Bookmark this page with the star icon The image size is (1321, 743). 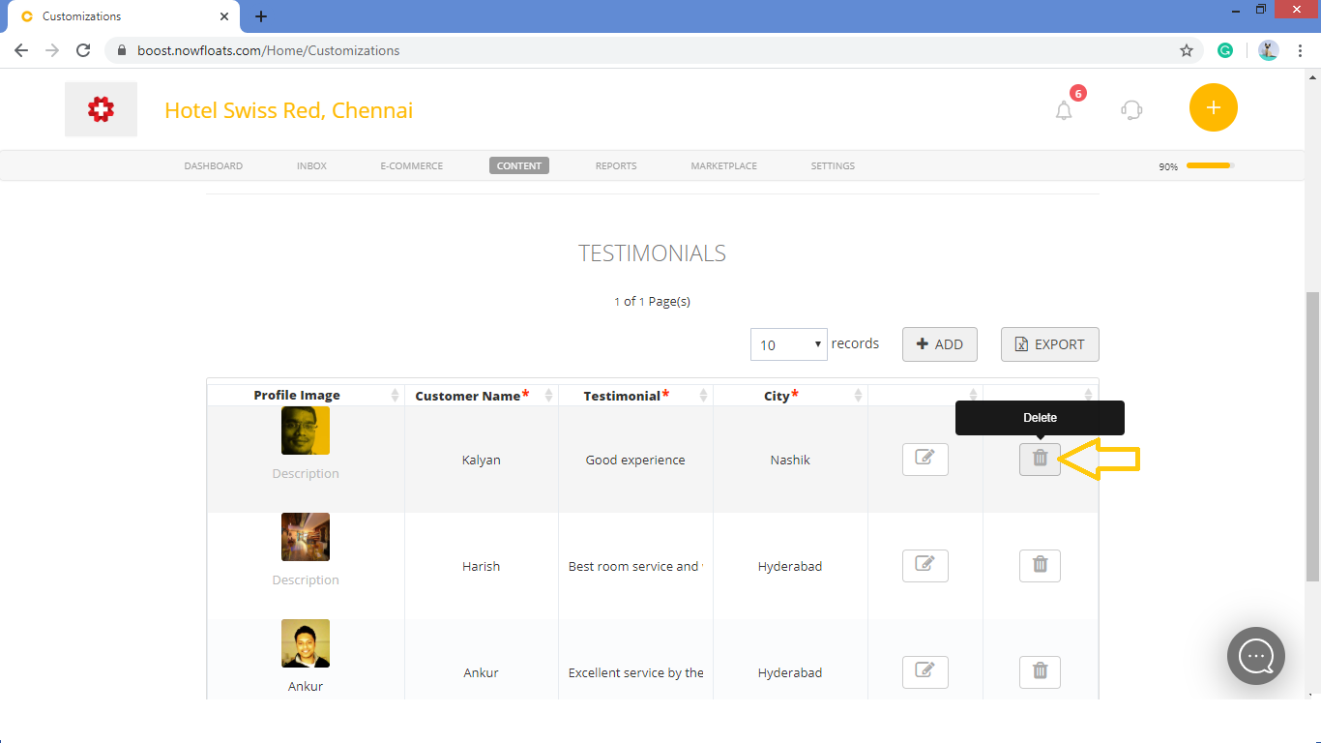tap(1187, 50)
